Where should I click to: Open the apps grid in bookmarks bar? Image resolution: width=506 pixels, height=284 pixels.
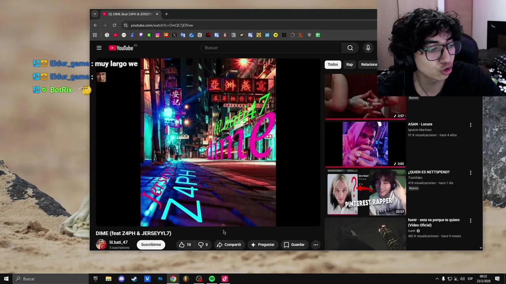[x=95, y=35]
